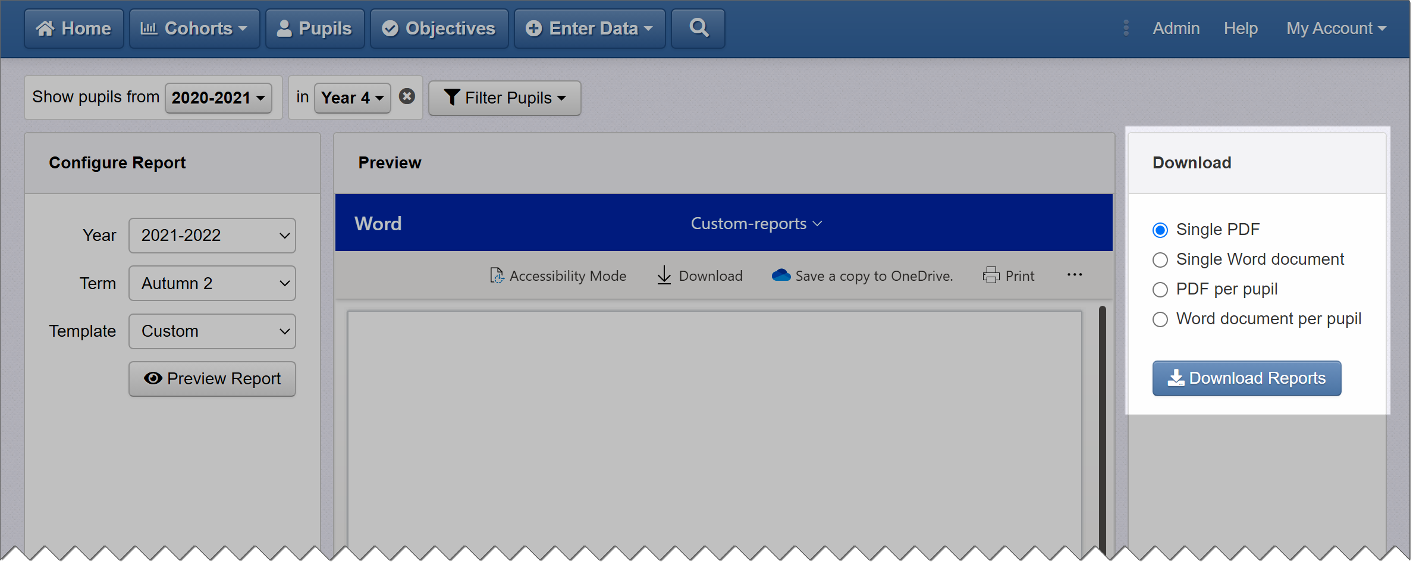Click the Word logo text in preview header
The image size is (1413, 564).
pyautogui.click(x=378, y=224)
